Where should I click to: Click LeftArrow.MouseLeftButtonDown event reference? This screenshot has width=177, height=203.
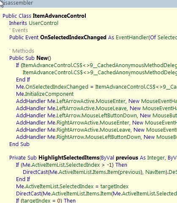click(x=97, y=116)
